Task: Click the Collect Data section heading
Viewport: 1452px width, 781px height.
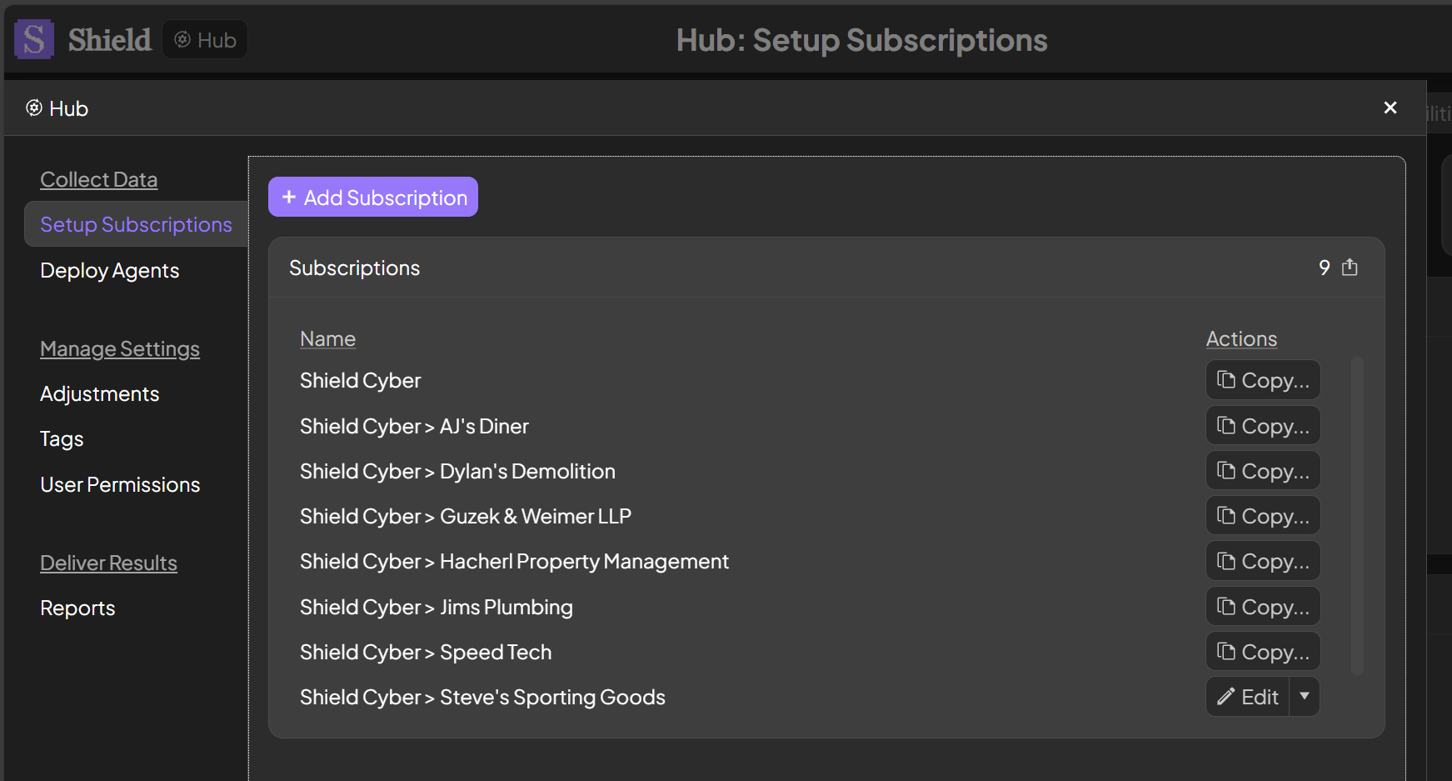Action: 98,179
